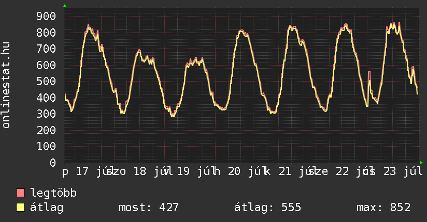The height and width of the screenshot is (222, 427).
Task: Click the 0 y-axis label
Action: coord(53,163)
